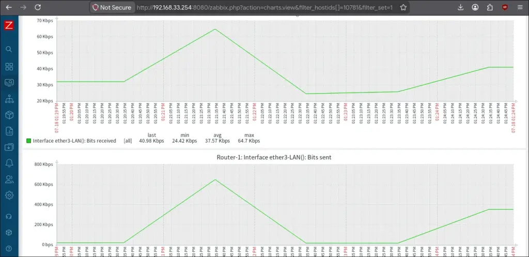Click the last value "40.98 Kbps"
Viewport: 529px width, 257px height.
pyautogui.click(x=151, y=141)
